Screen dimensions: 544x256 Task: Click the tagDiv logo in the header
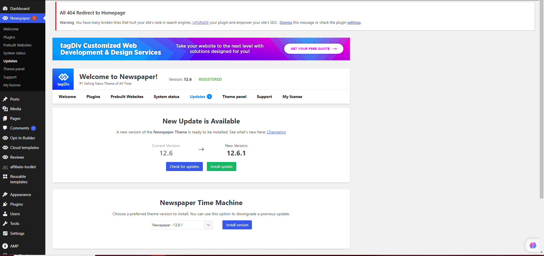[x=63, y=79]
